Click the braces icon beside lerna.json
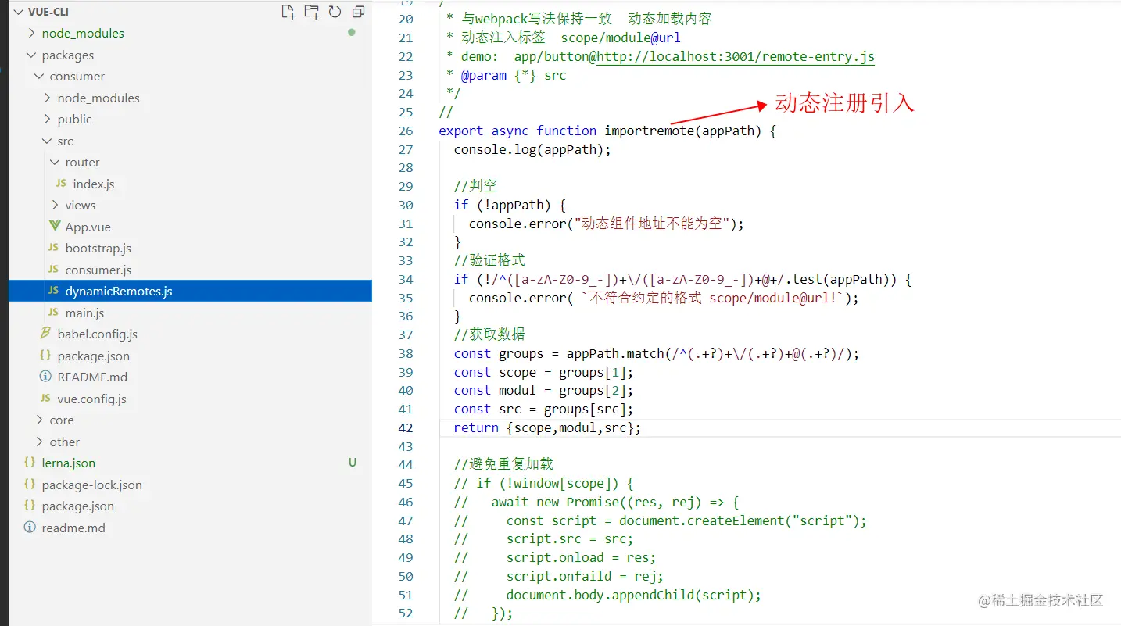Screen dimensions: 1121x626 point(30,463)
